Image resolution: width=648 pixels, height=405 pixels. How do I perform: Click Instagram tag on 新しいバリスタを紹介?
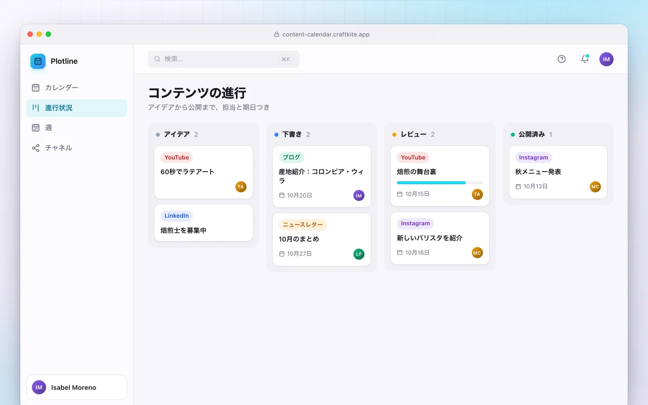click(415, 223)
